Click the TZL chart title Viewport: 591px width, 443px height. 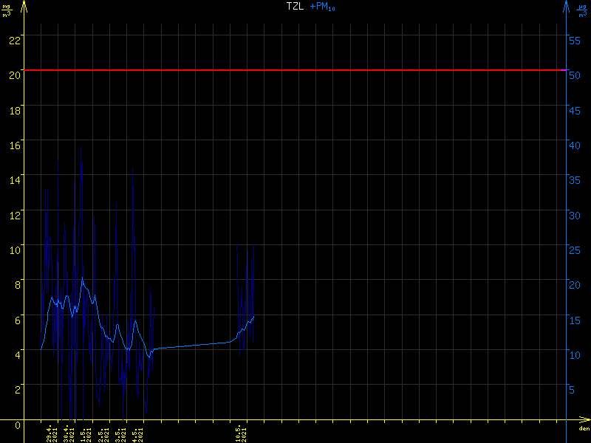(295, 7)
